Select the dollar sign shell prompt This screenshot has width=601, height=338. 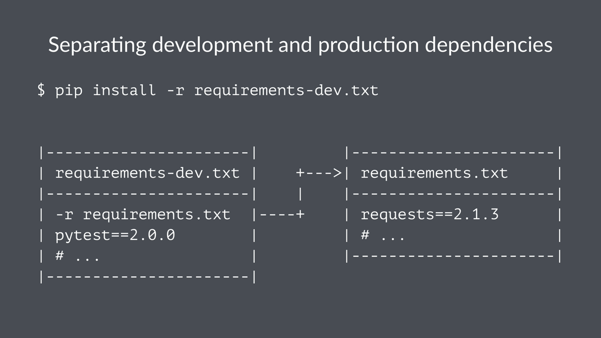pyautogui.click(x=41, y=90)
